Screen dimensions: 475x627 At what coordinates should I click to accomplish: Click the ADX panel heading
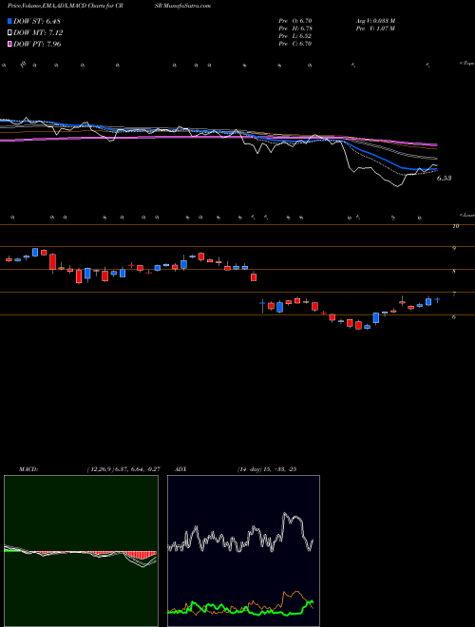[x=180, y=469]
